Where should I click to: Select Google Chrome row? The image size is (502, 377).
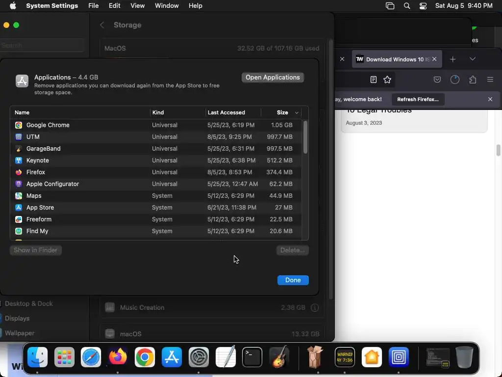click(x=155, y=125)
